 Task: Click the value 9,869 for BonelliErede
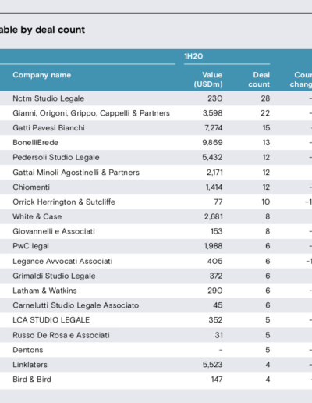coord(212,143)
